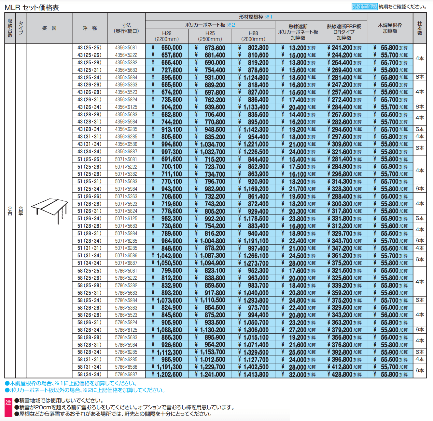Image resolution: width=433 pixels, height=421 pixels.
Task: Click the 5786×6887 dimension cell
Action: [x=126, y=374]
